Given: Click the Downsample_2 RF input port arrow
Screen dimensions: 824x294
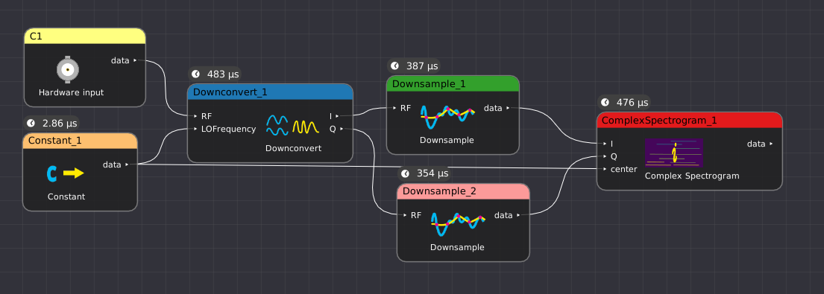Looking at the screenshot, I should click(x=405, y=215).
